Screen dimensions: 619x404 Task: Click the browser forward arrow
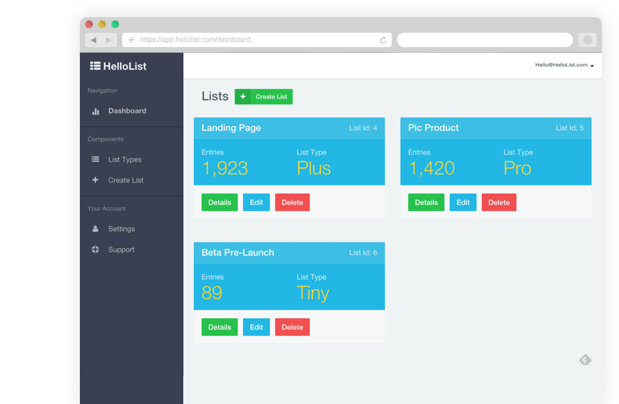click(x=108, y=40)
